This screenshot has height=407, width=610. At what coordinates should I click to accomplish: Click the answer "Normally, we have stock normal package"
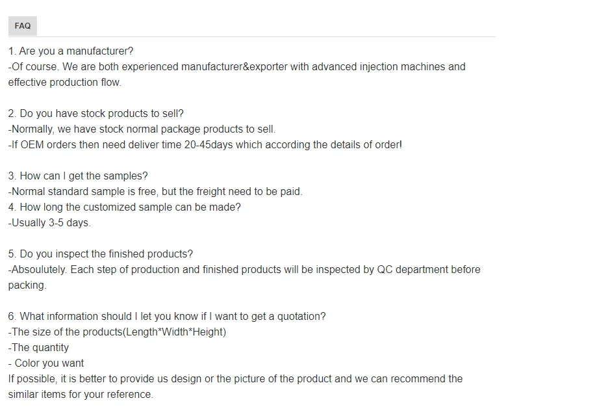point(142,129)
